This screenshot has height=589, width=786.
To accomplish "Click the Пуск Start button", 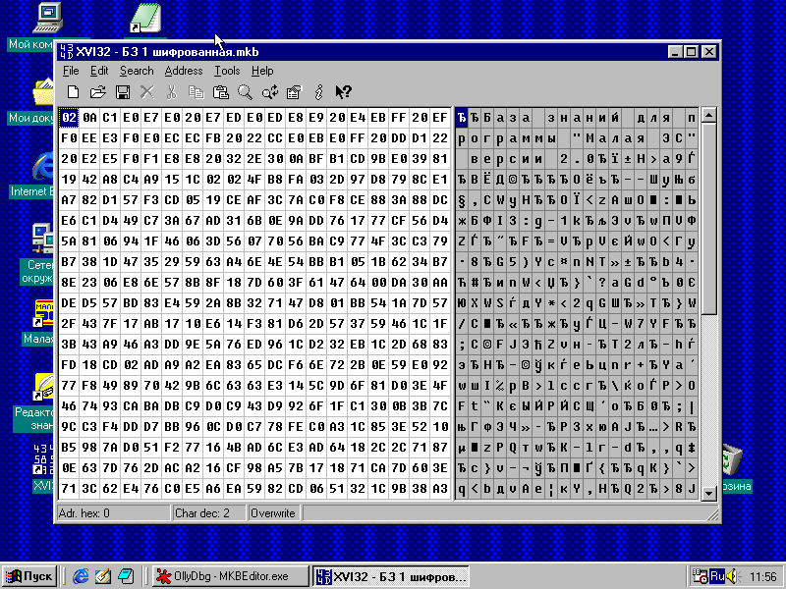I will (29, 576).
